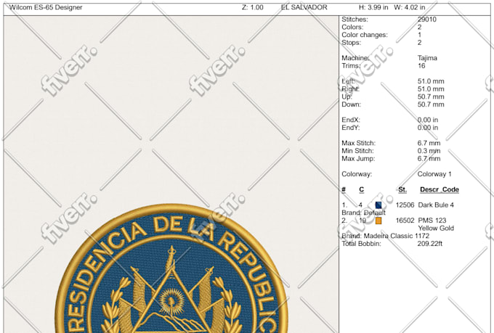This screenshot has width=494, height=333.
Task: Click the 'Machine:' label
Action: coord(355,58)
